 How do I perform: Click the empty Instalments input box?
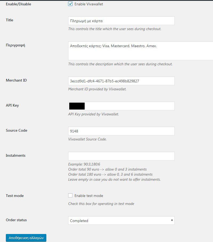click(121, 156)
